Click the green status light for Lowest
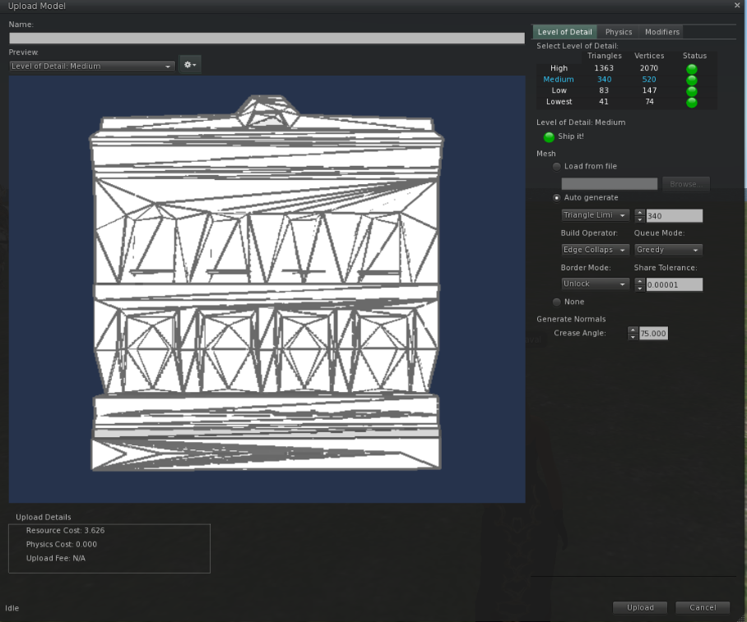 pyautogui.click(x=691, y=103)
